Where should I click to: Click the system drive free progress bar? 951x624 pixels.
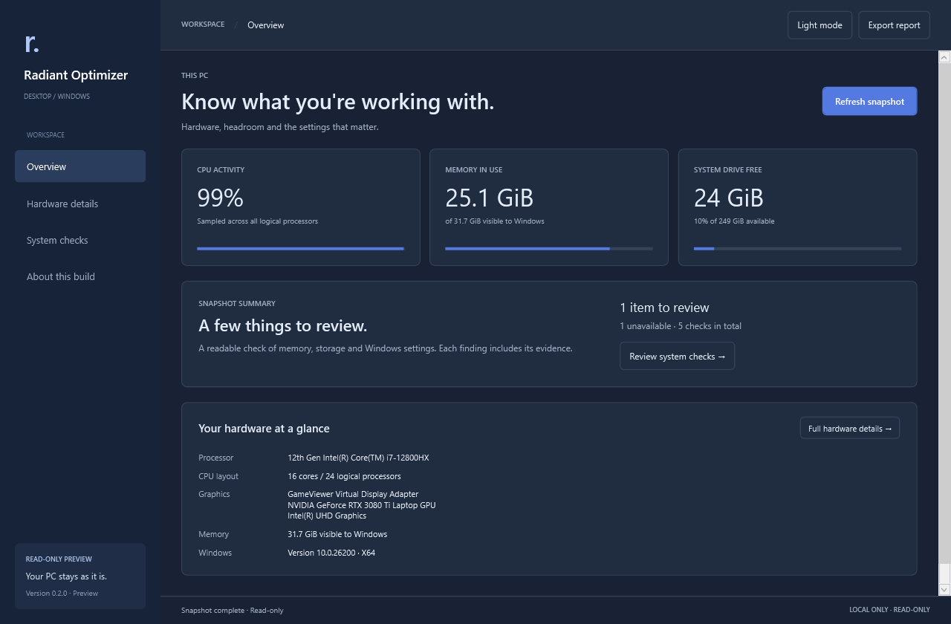(797, 249)
